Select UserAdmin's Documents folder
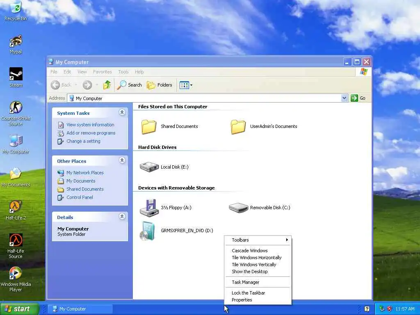 [264, 126]
